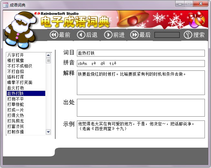Click the 成语词典 window title icon
Image resolution: width=211 pixels, height=168 pixels.
pyautogui.click(x=5, y=5)
